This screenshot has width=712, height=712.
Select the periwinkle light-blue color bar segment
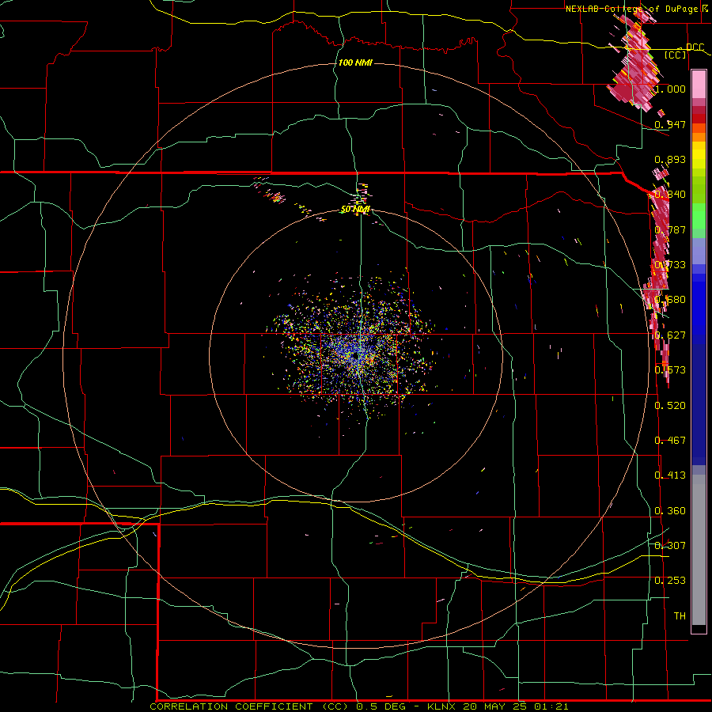point(699,251)
